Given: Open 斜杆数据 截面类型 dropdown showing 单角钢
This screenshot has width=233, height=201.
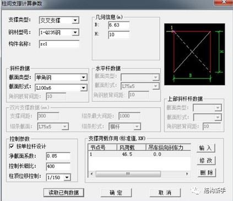Looking at the screenshot, I should coord(61,77).
